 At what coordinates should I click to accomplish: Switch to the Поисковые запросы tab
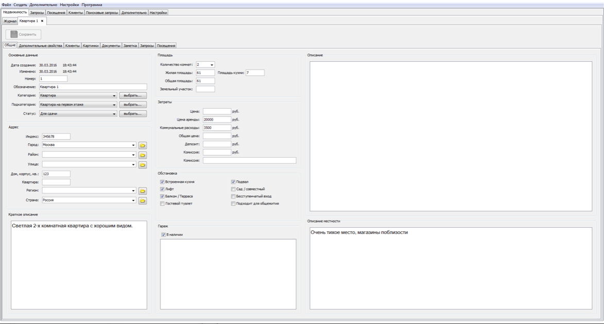tap(102, 13)
